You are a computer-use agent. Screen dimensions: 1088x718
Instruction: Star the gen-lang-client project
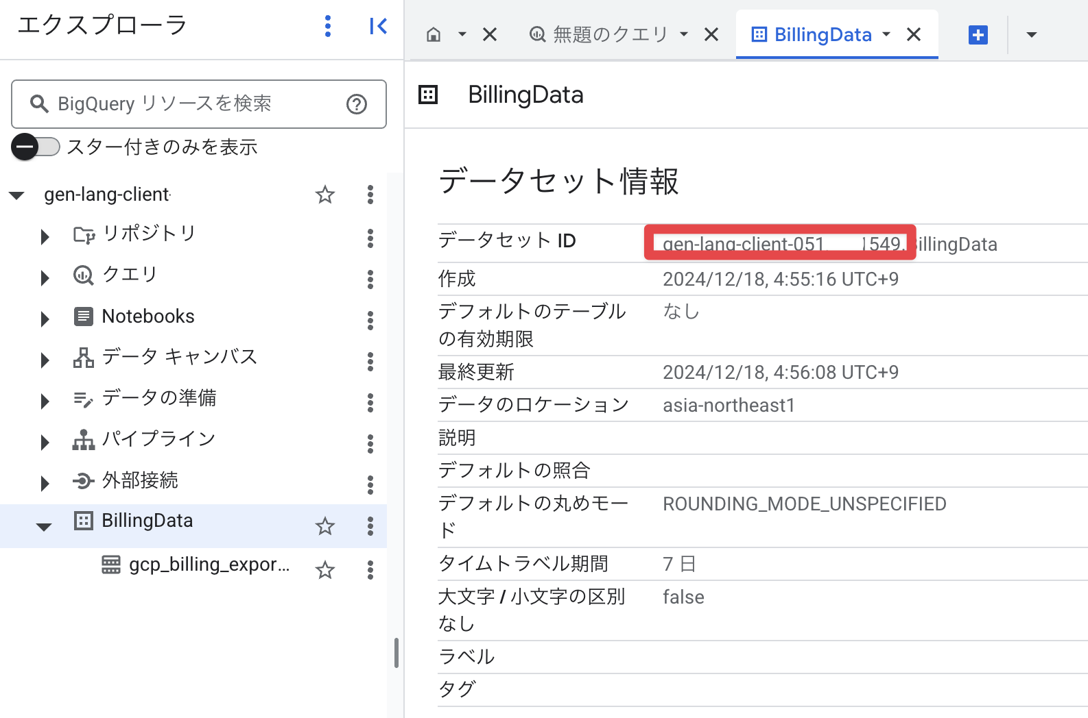(x=324, y=195)
